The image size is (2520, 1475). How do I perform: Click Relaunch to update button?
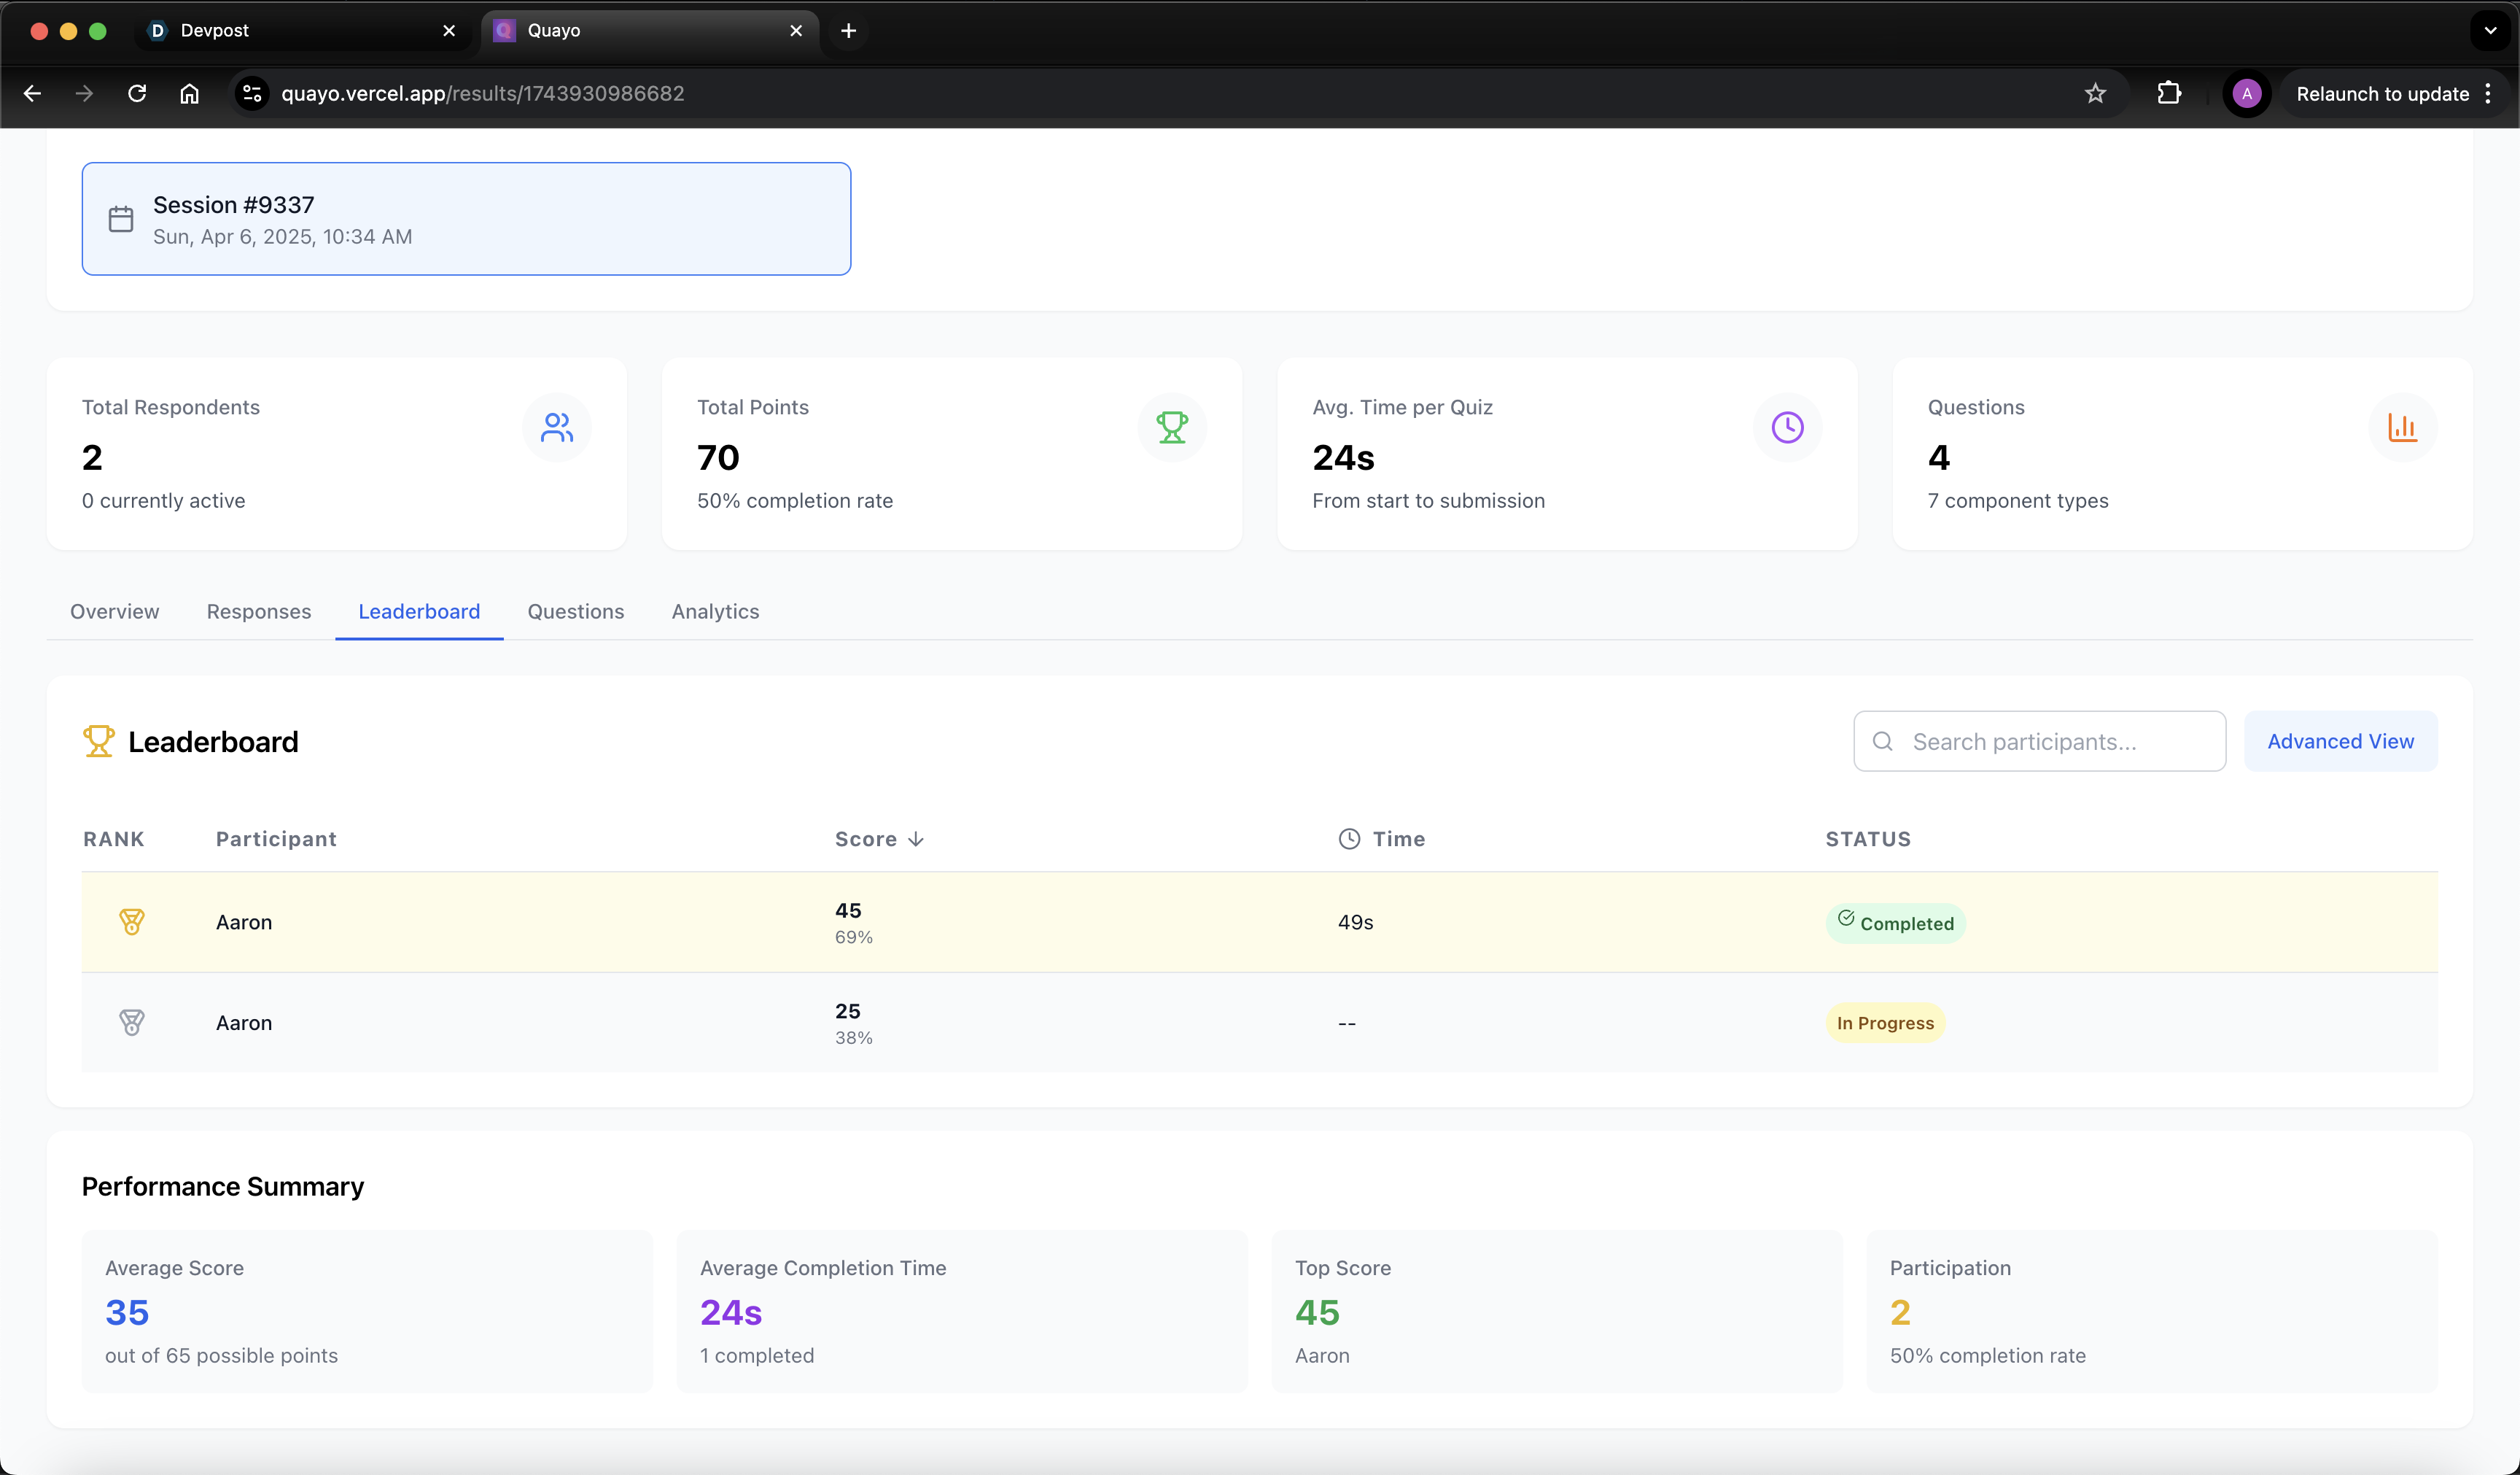(x=2382, y=93)
